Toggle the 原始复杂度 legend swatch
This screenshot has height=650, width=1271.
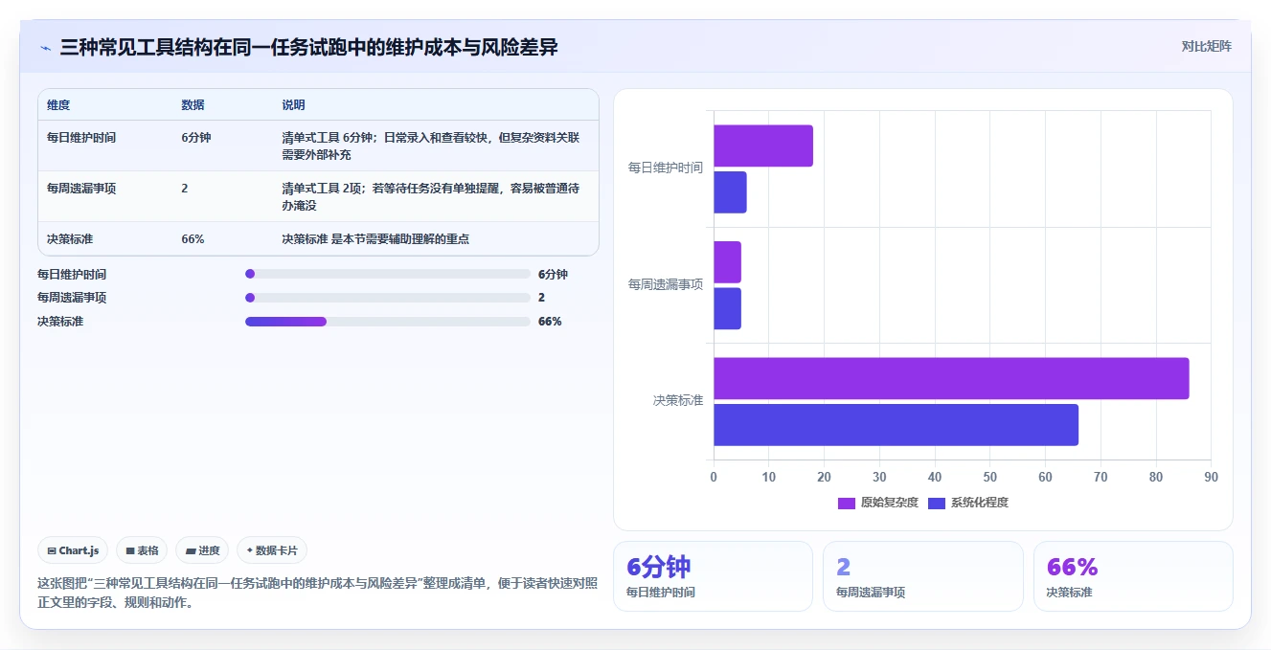[847, 503]
